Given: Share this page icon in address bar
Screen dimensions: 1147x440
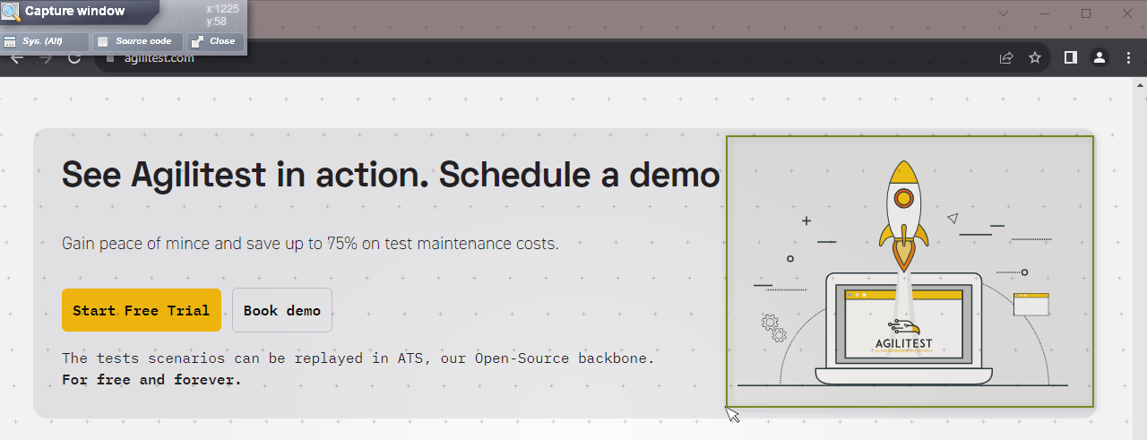Looking at the screenshot, I should point(1006,58).
